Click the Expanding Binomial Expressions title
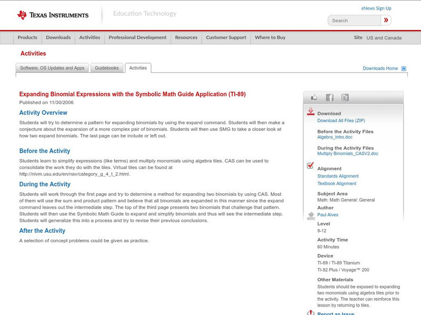 (x=133, y=94)
